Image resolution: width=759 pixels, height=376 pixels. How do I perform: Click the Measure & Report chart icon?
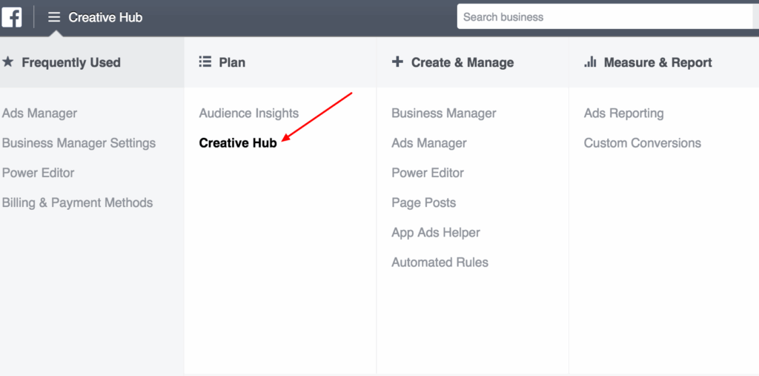coord(590,62)
